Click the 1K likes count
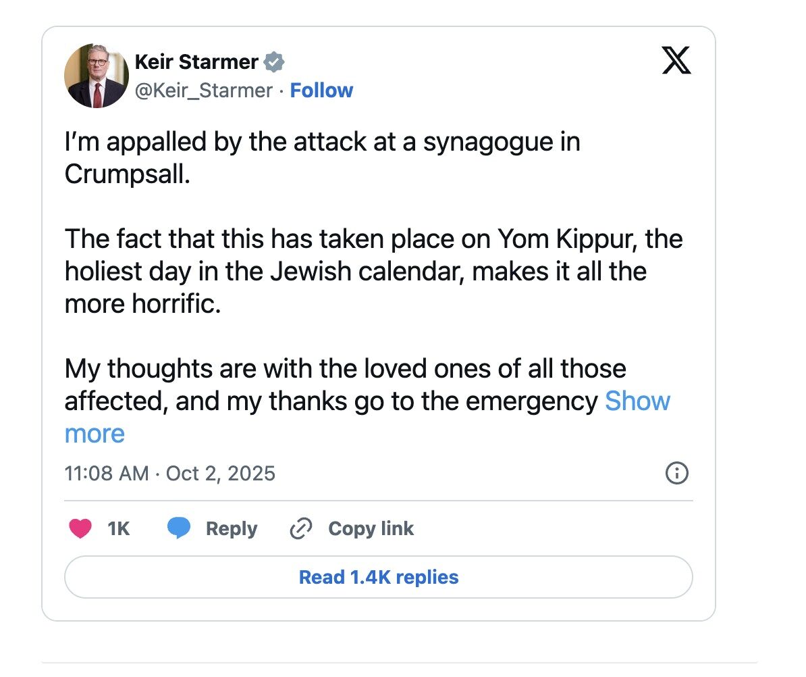This screenshot has height=677, width=806. point(118,528)
